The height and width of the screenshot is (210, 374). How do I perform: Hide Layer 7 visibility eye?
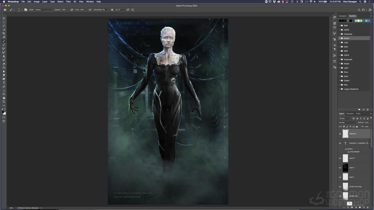pyautogui.click(x=340, y=168)
